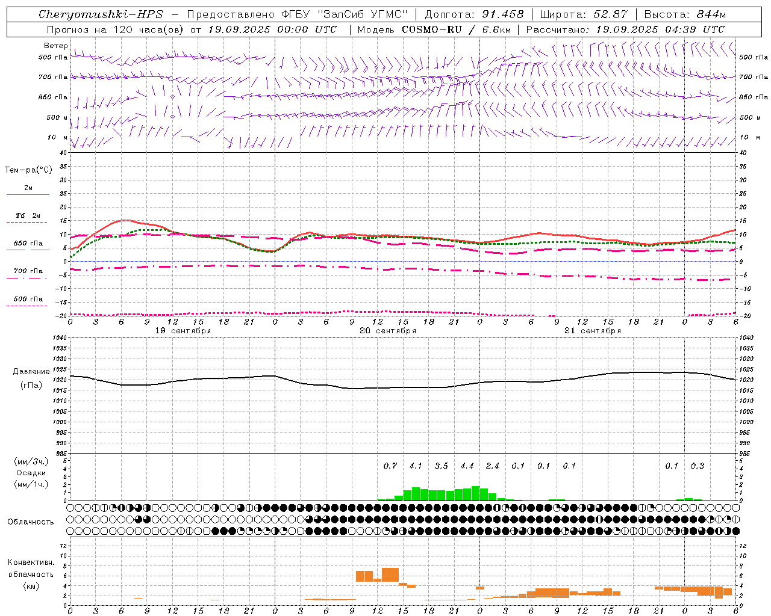Screen dimensions: 771x616
Task: Click the 0.7 precipitation value
Action: click(390, 466)
